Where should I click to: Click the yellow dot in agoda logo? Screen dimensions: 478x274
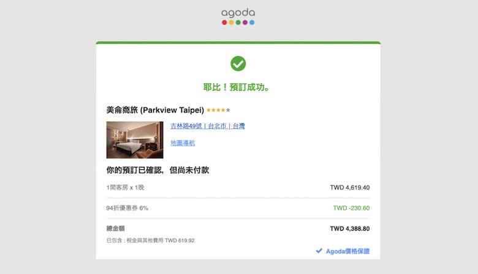click(x=231, y=23)
